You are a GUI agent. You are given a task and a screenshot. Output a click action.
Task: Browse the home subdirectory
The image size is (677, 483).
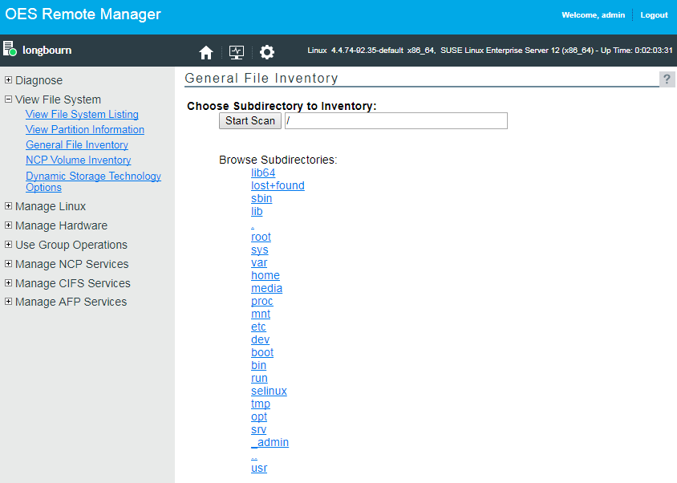point(265,275)
